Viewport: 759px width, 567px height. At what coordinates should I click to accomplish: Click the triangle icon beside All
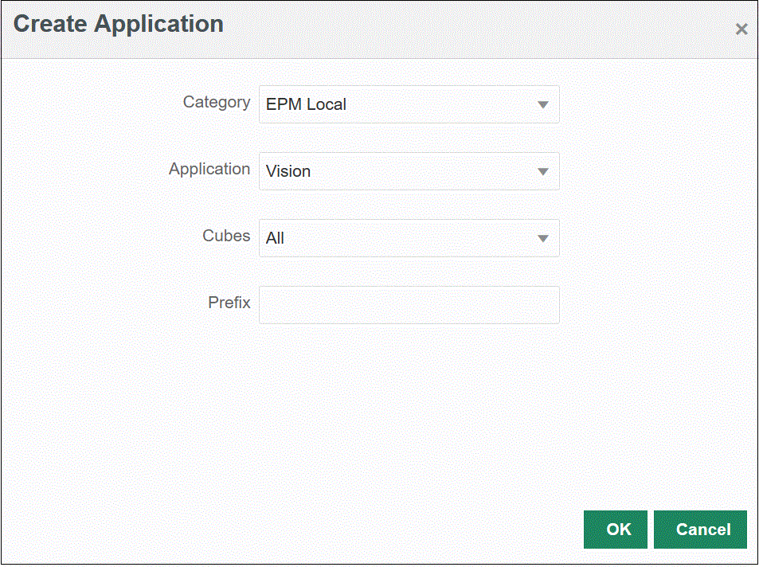click(542, 238)
